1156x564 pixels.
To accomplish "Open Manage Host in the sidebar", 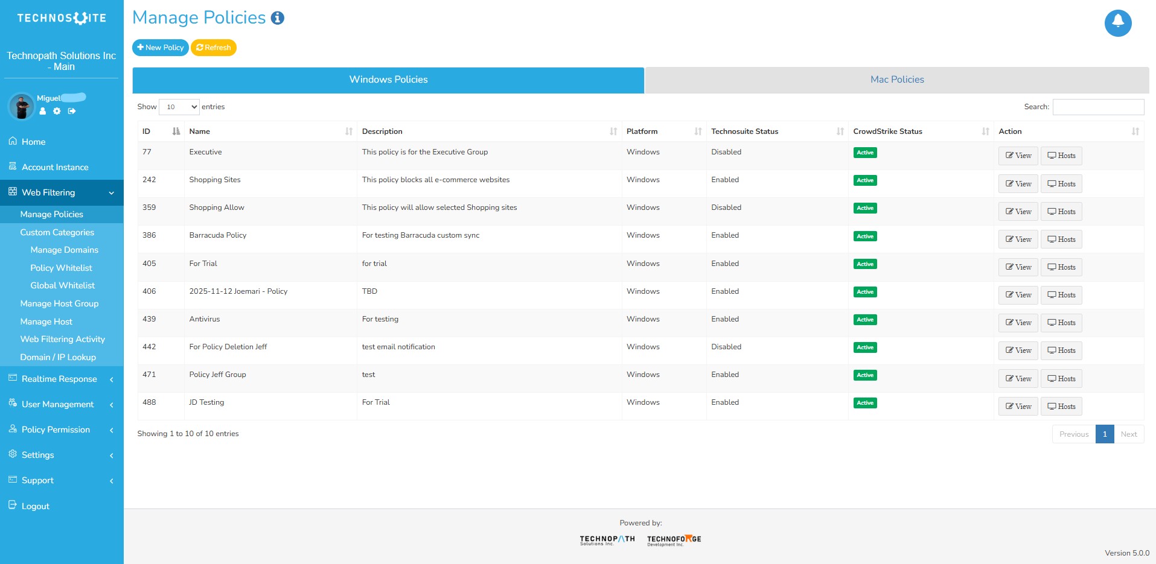I will (x=46, y=322).
